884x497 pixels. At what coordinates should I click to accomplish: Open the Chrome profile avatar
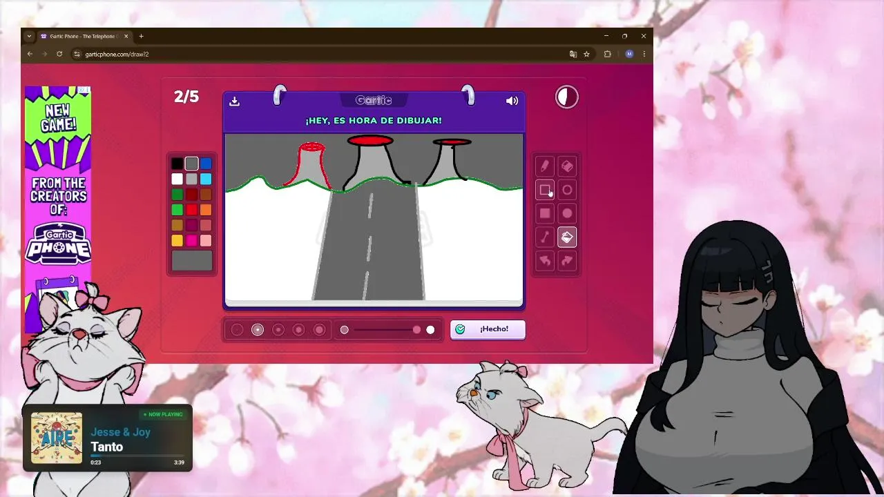click(x=629, y=54)
